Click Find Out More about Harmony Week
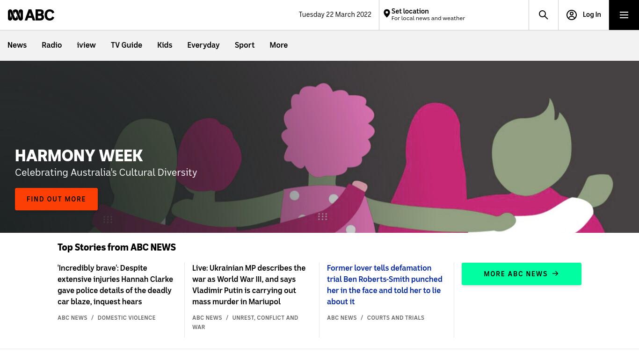Image resolution: width=639 pixels, height=359 pixels. (x=56, y=199)
